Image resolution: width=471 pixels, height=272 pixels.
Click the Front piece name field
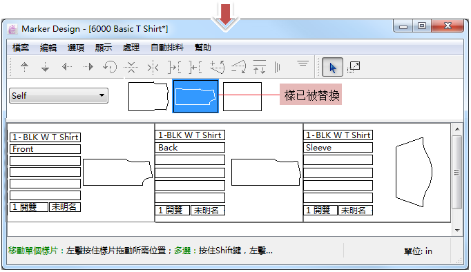click(45, 149)
